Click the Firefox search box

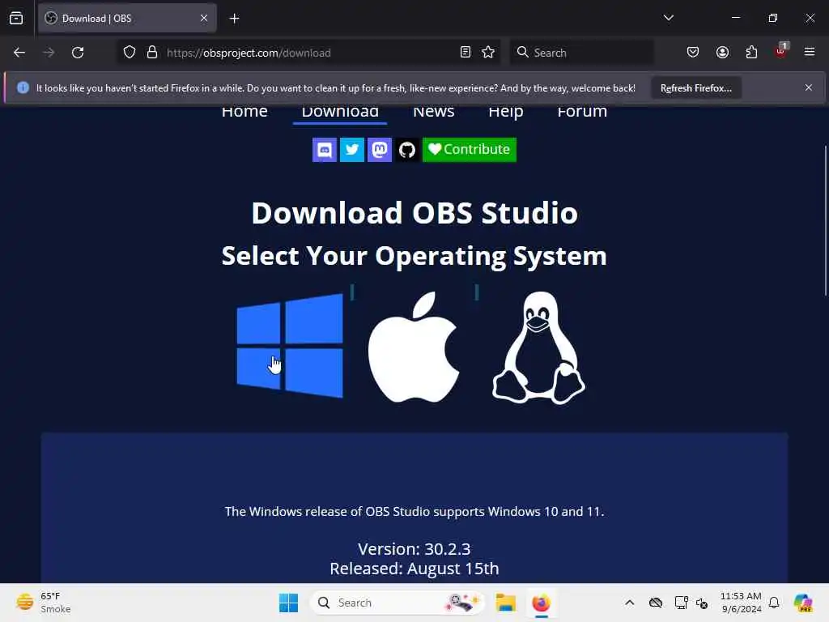coord(581,53)
